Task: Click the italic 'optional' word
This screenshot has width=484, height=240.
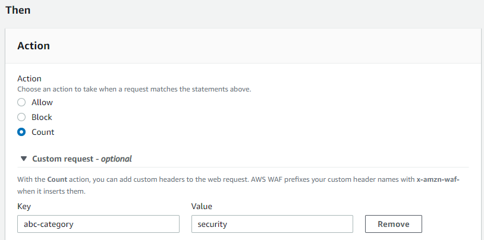Action: 115,159
